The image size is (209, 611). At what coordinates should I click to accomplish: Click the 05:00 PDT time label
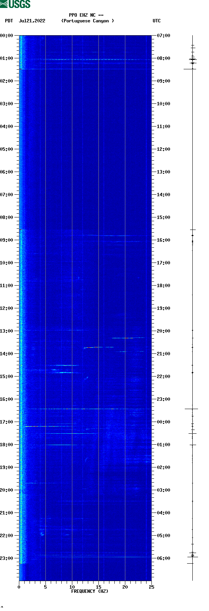[6, 149]
